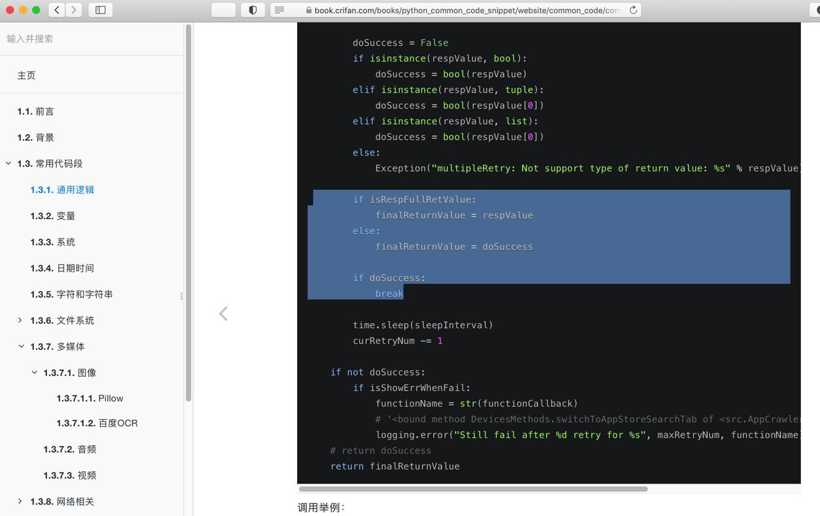Image resolution: width=820 pixels, height=516 pixels.
Task: Open 1.3.7.3. 视频 section
Action: coord(70,475)
